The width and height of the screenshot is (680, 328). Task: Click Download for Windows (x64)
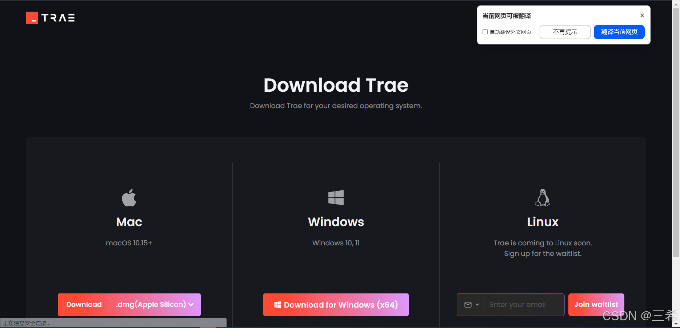336,305
